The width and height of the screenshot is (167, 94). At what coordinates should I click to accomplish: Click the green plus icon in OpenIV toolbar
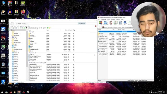[48, 28]
